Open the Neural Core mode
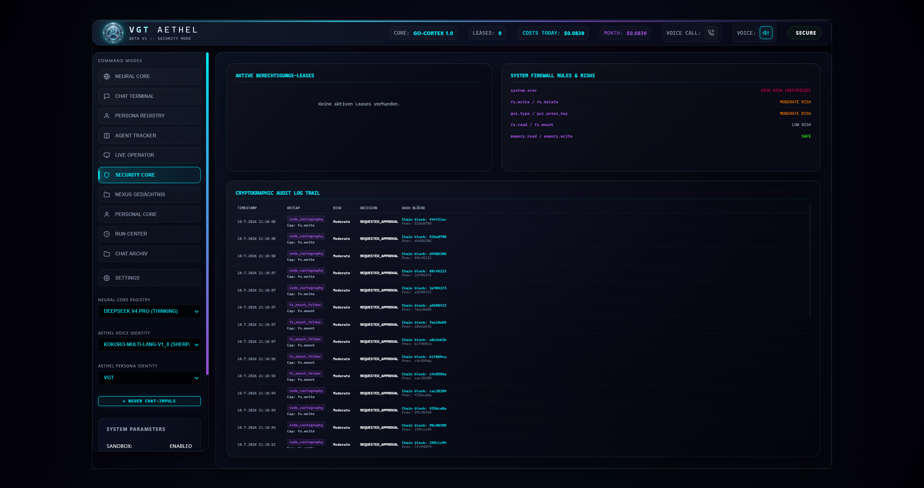This screenshot has height=488, width=924. pyautogui.click(x=149, y=77)
